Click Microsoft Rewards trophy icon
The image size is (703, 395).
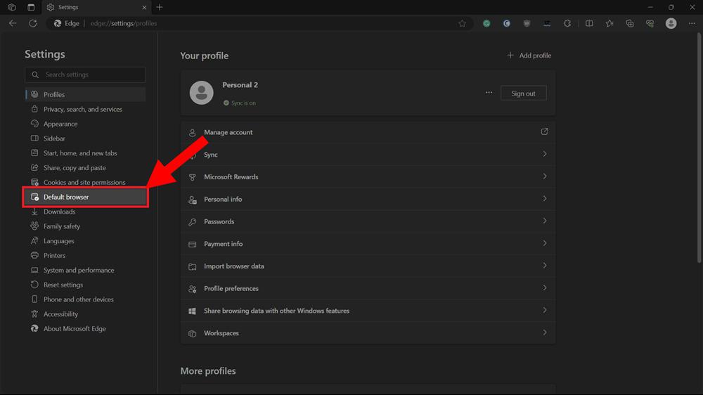coord(193,177)
